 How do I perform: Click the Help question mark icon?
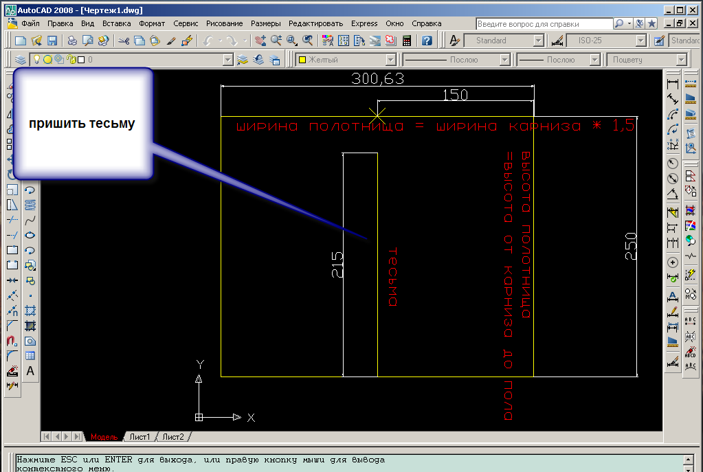coord(427,41)
